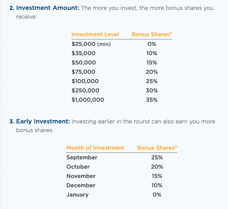Screen dimensions: 228x209
Task: Click the December month row
Action: point(81,185)
